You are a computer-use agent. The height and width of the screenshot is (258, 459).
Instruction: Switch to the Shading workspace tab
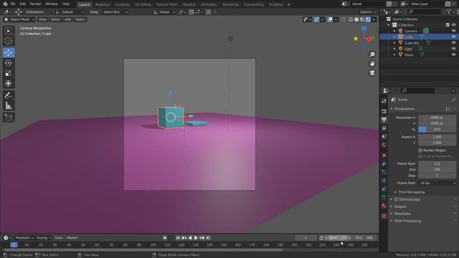coord(189,4)
